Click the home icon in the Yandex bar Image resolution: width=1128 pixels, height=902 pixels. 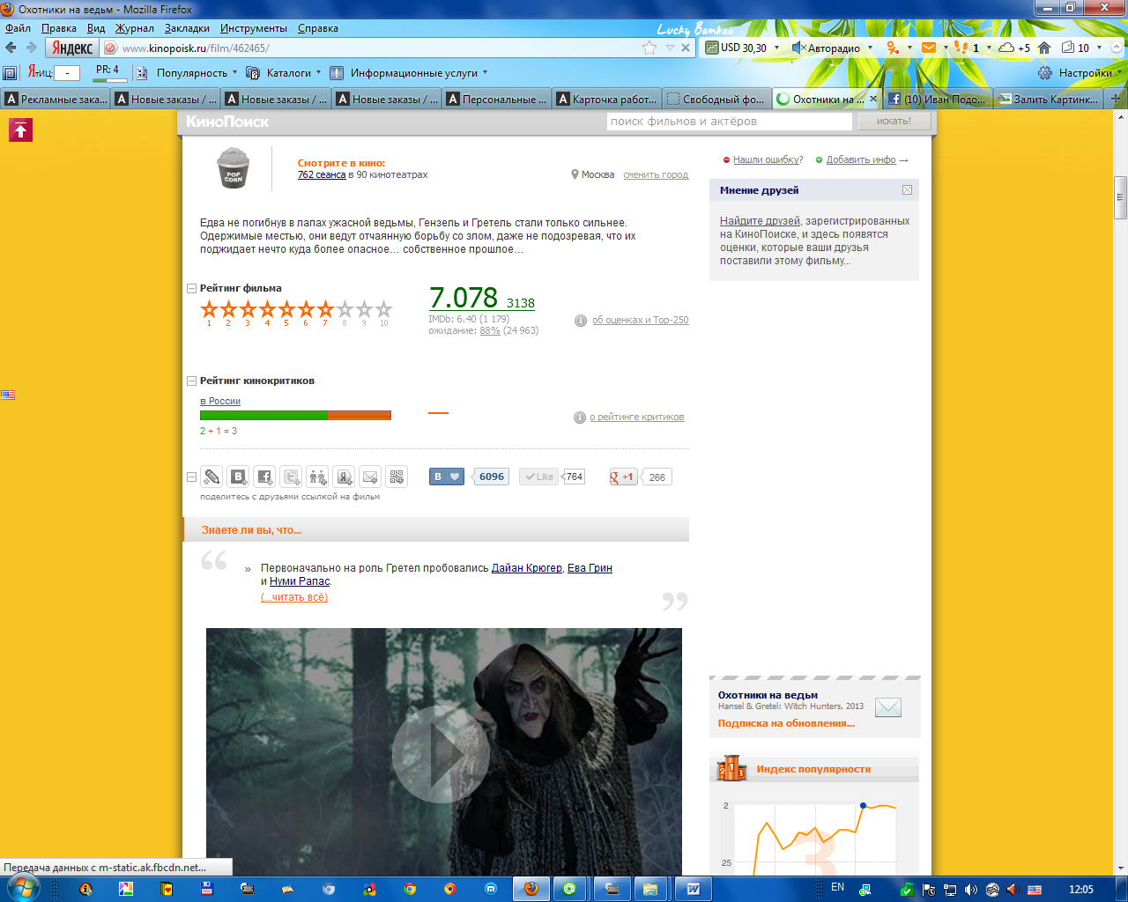click(1044, 48)
